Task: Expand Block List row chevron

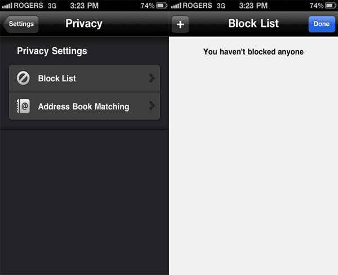Action: pyautogui.click(x=152, y=78)
